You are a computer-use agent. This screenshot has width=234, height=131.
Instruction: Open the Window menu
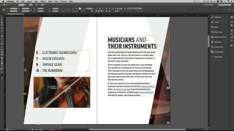click(63, 1)
